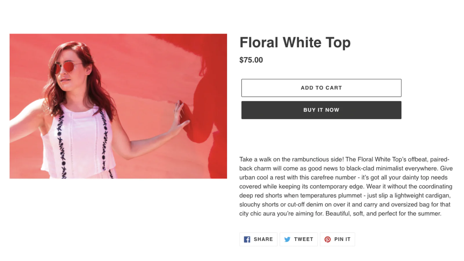Click the TWEET text label
This screenshot has width=464, height=261.
pyautogui.click(x=303, y=239)
